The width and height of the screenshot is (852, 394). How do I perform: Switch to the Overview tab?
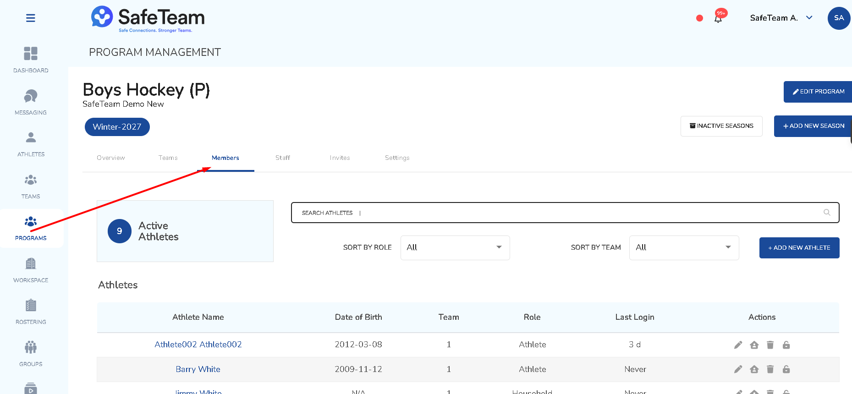(x=111, y=158)
